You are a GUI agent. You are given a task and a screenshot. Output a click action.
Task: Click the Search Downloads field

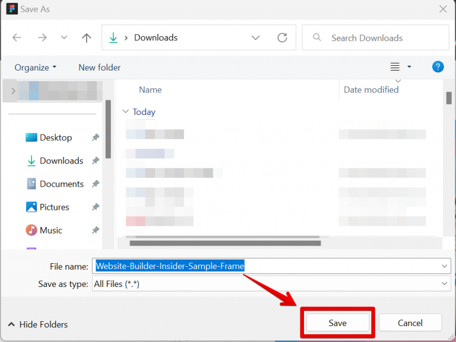tap(380, 38)
